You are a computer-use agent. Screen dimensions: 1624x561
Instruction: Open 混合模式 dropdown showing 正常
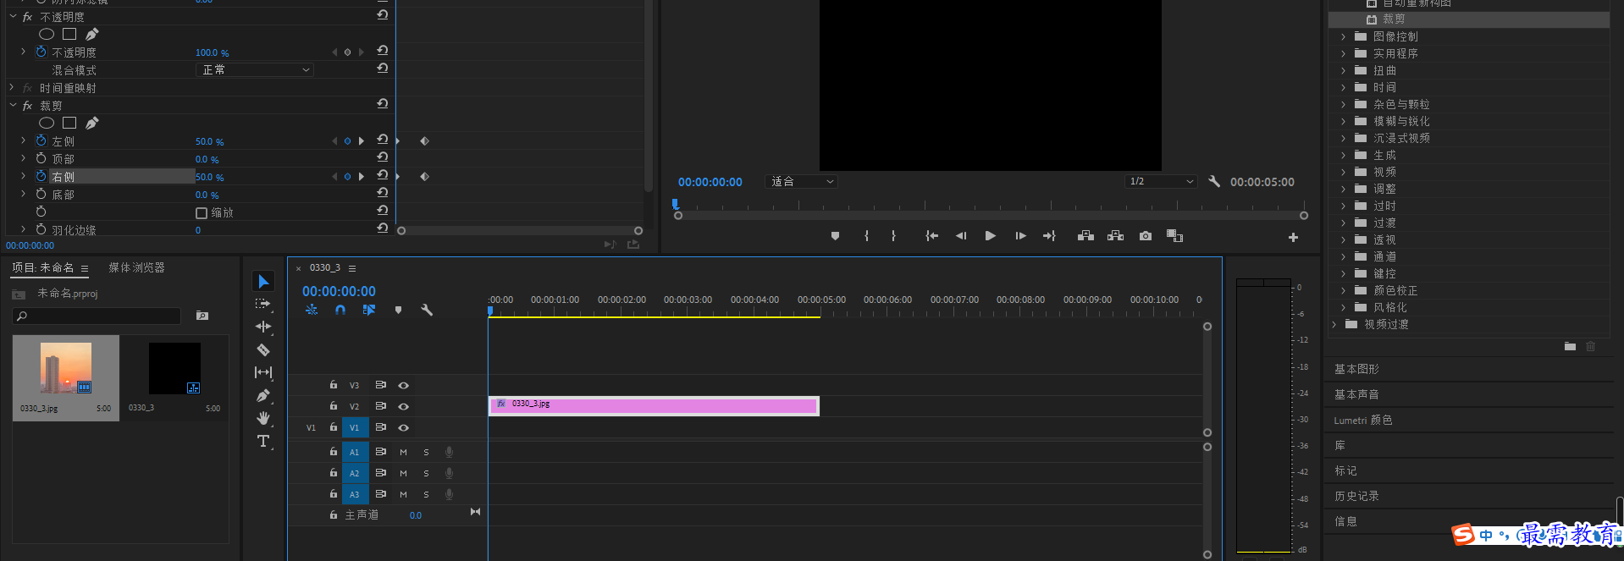point(255,69)
